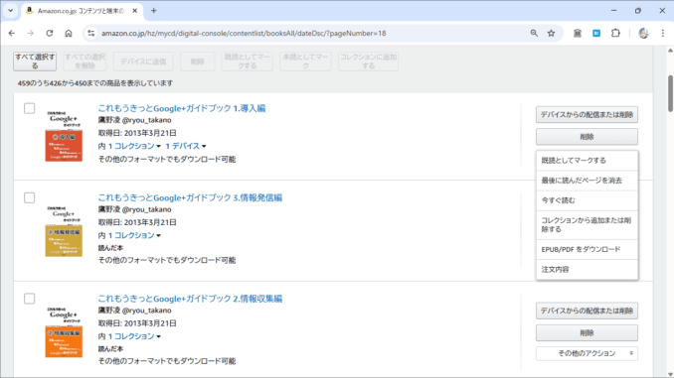This screenshot has width=674, height=378.
Task: Close the Amazon.co.jp tab
Action: [x=134, y=11]
